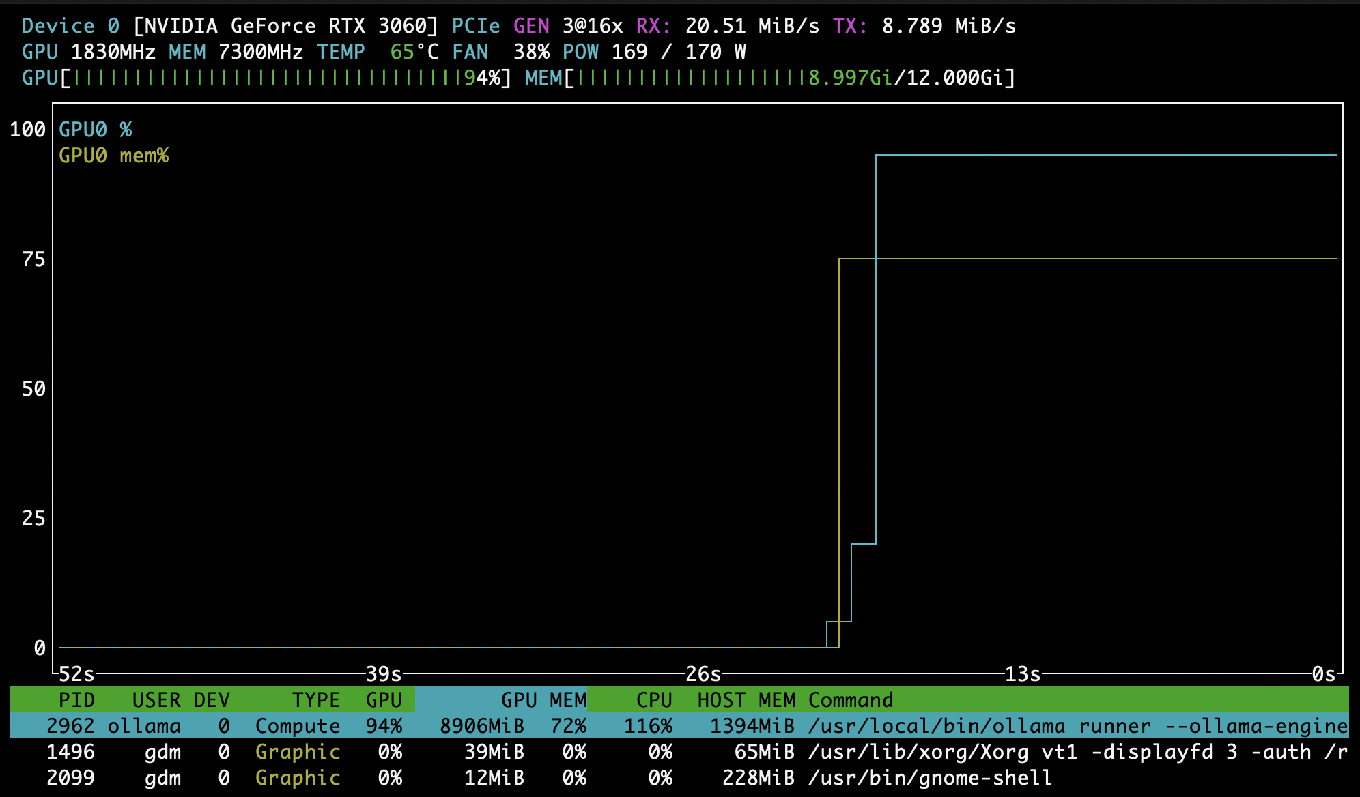Click the TX: 8.789 MiB/s value
Image resolution: width=1360 pixels, height=797 pixels.
[924, 26]
